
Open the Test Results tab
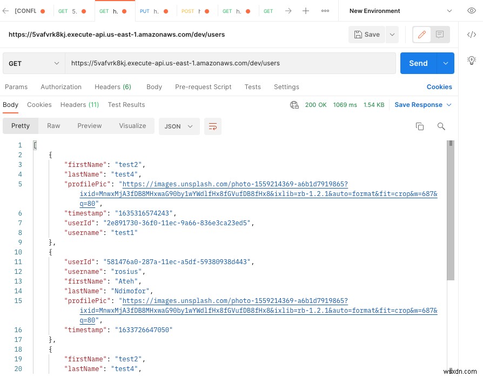click(126, 105)
